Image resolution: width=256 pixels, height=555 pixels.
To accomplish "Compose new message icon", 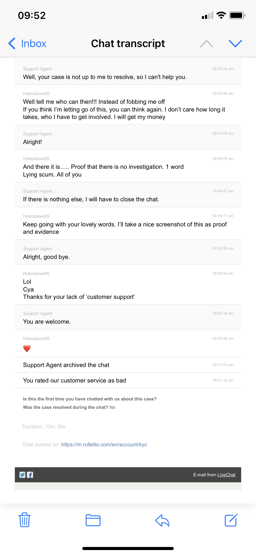I will tap(231, 520).
